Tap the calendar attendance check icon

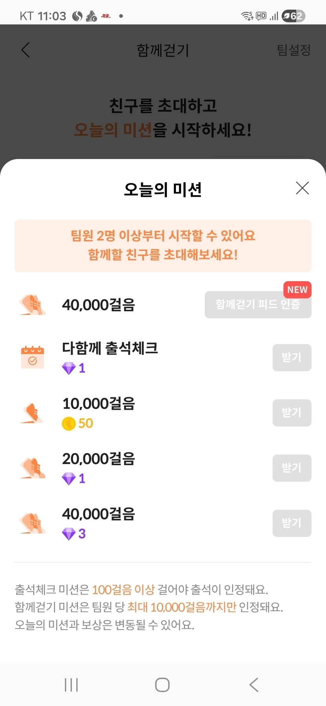pyautogui.click(x=33, y=357)
